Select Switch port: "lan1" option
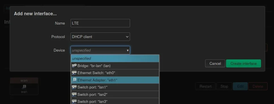The image size is (274, 104). coord(115,87)
